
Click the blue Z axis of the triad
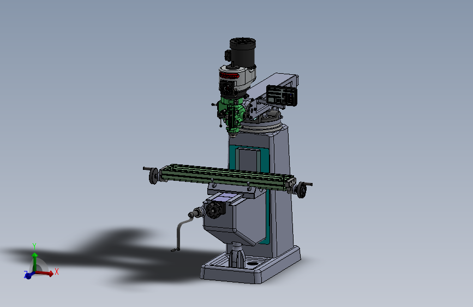tap(28, 275)
